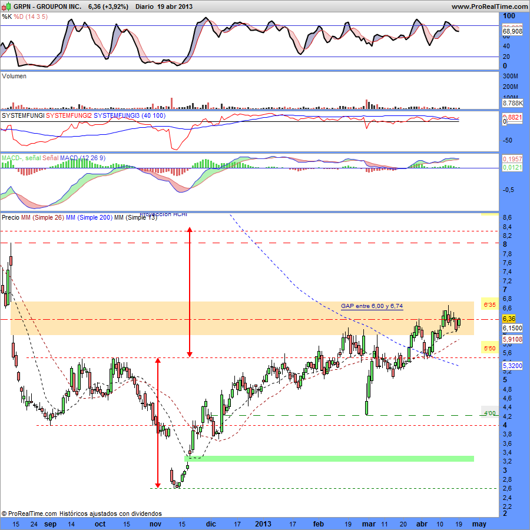Viewport: 530px width, 530px height.
Task: Click the %K stochastic label
Action: pos(6,16)
